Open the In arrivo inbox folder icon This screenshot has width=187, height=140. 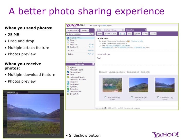coord(68,38)
